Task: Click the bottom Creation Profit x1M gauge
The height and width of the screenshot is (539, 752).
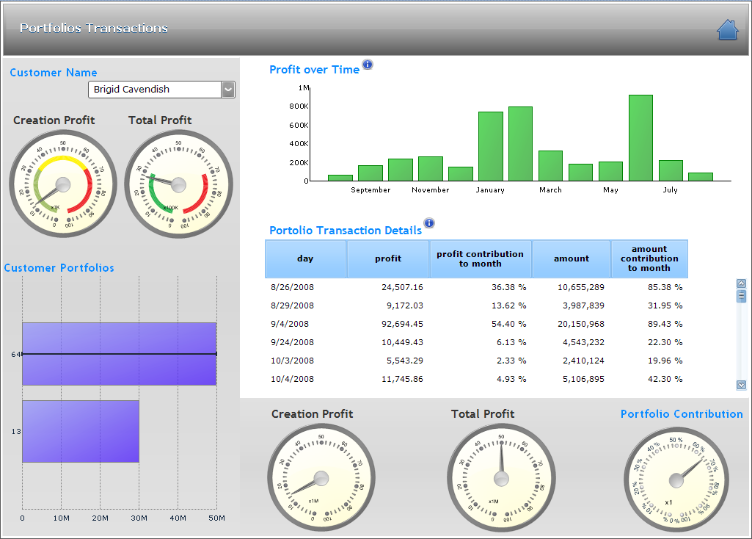Action: pyautogui.click(x=321, y=478)
